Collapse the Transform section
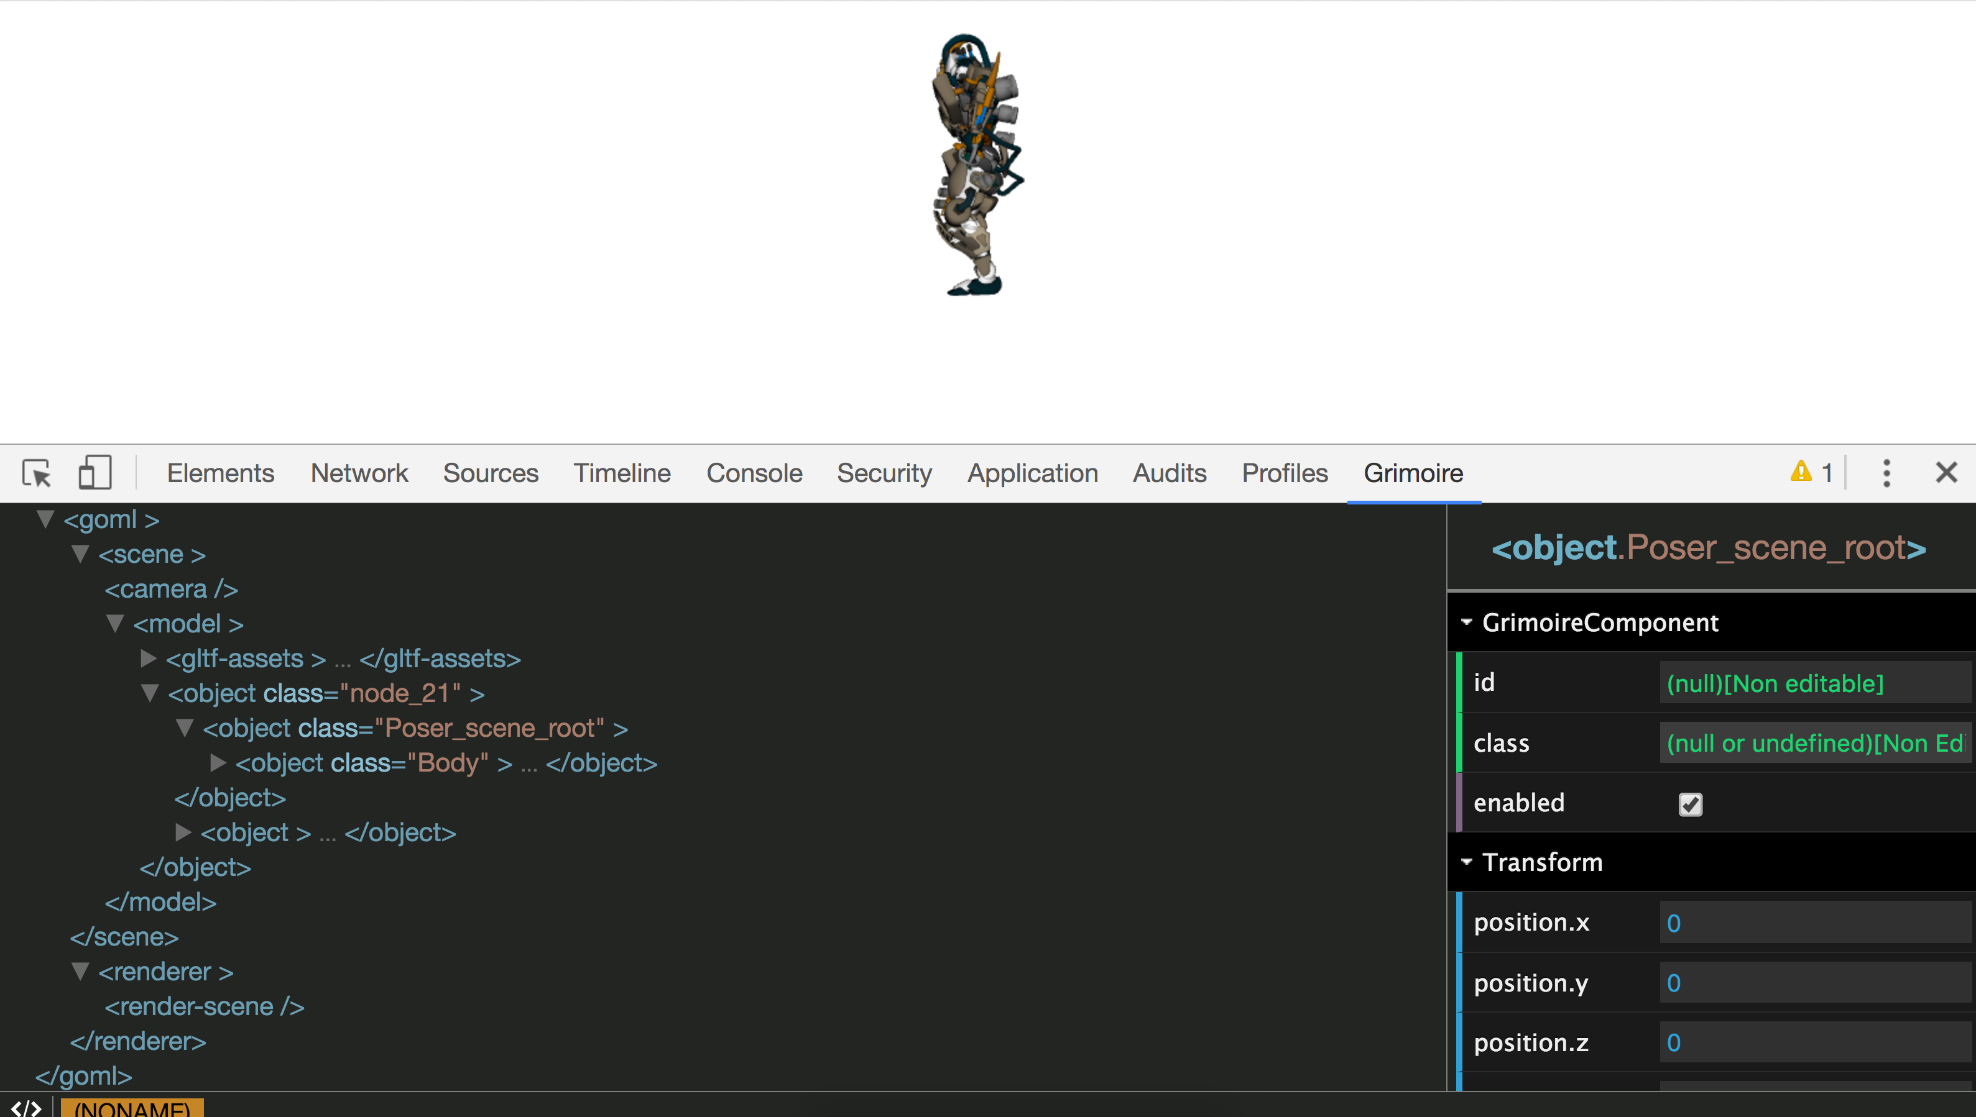Viewport: 1976px width, 1117px height. [1468, 862]
